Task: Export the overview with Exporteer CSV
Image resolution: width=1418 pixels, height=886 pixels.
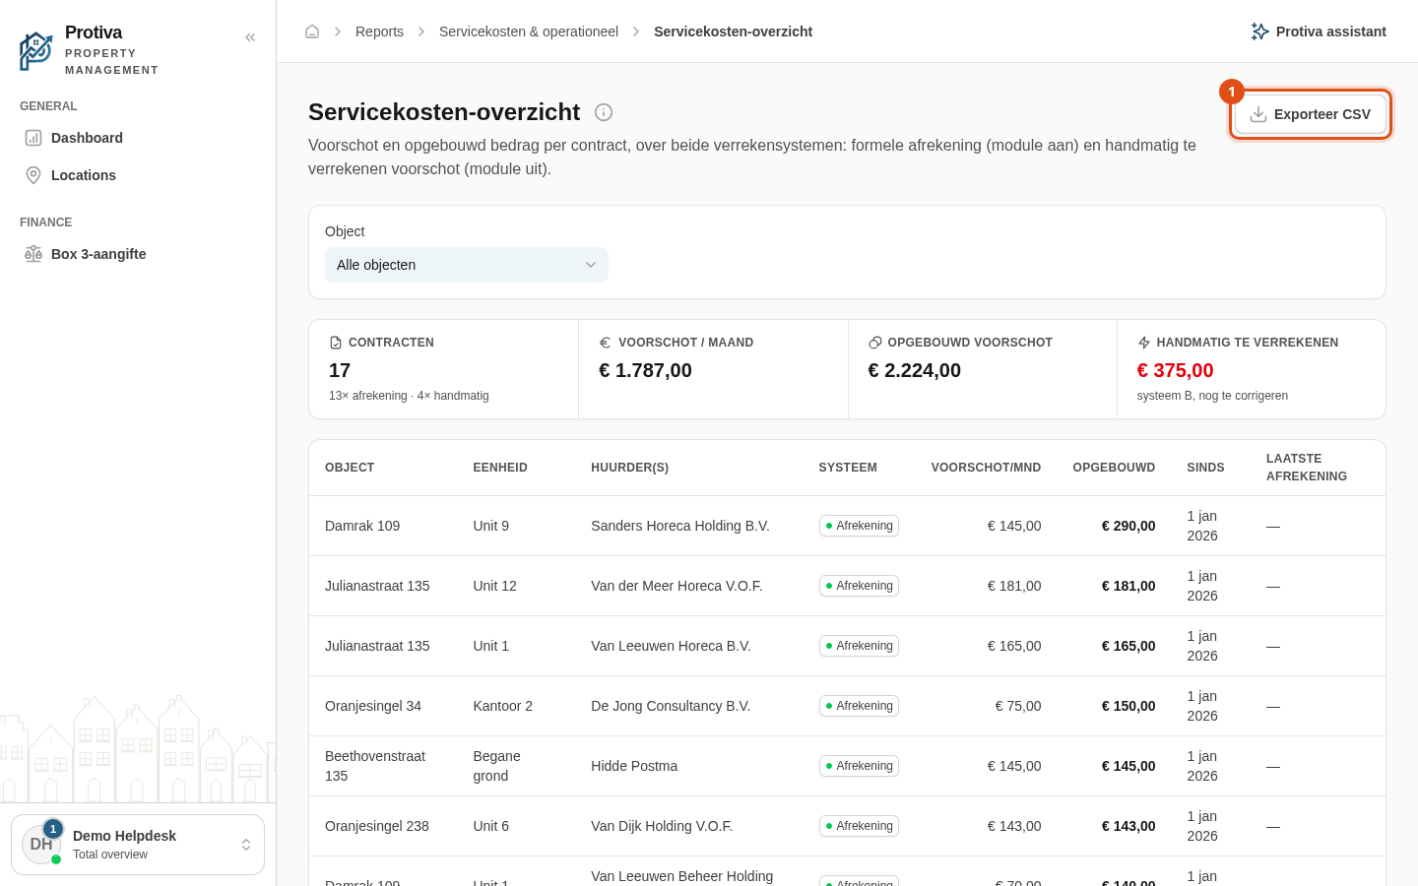Action: [1311, 114]
